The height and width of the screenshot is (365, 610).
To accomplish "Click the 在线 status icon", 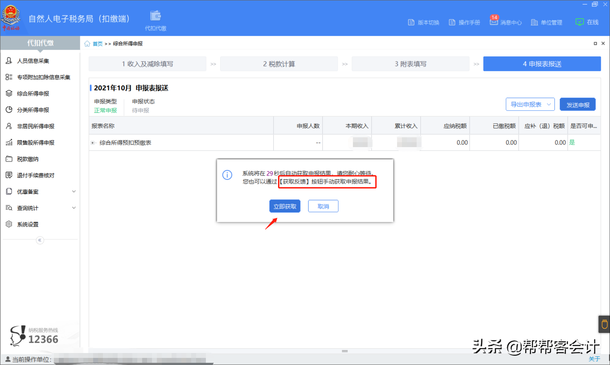I will coord(579,22).
